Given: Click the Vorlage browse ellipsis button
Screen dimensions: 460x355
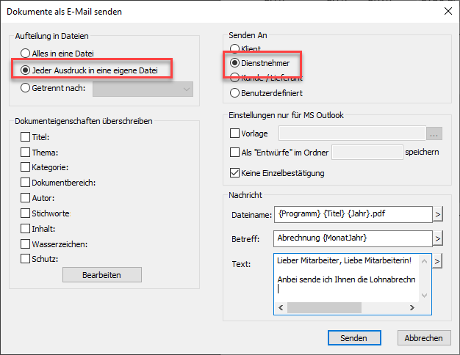Looking at the screenshot, I should click(x=435, y=133).
